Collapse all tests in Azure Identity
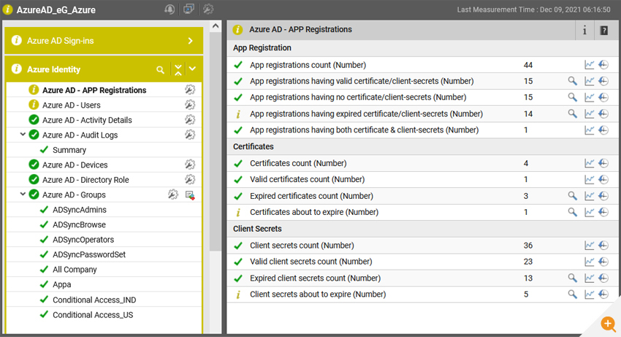This screenshot has width=621, height=337. point(178,69)
